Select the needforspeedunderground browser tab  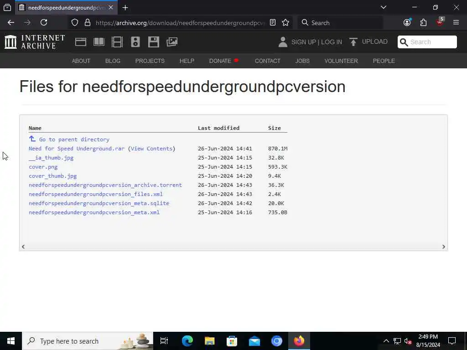(66, 8)
